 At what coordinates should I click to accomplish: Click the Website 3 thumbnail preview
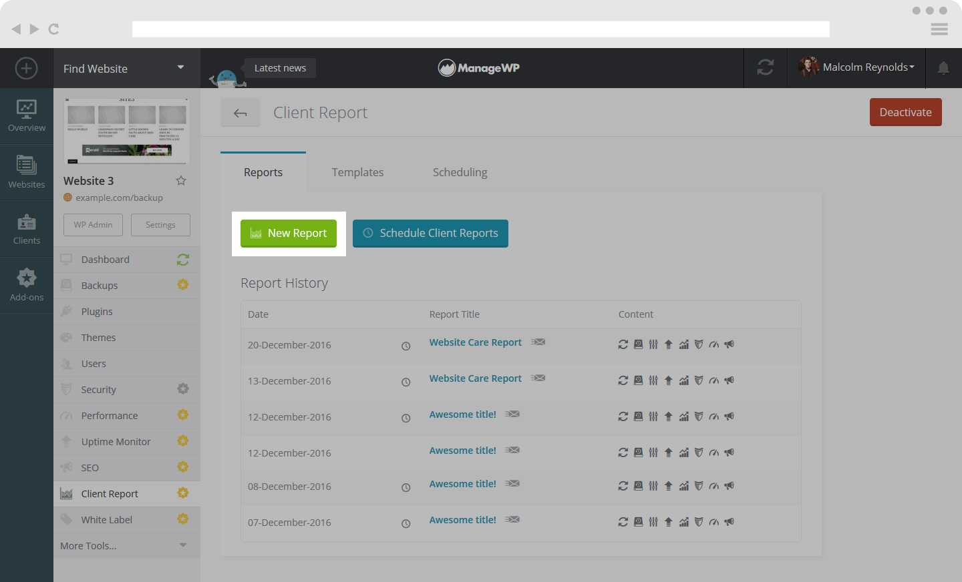coord(127,131)
